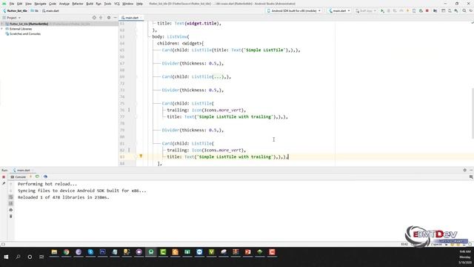
Task: Open Run panel settings gear
Action: click(464, 170)
